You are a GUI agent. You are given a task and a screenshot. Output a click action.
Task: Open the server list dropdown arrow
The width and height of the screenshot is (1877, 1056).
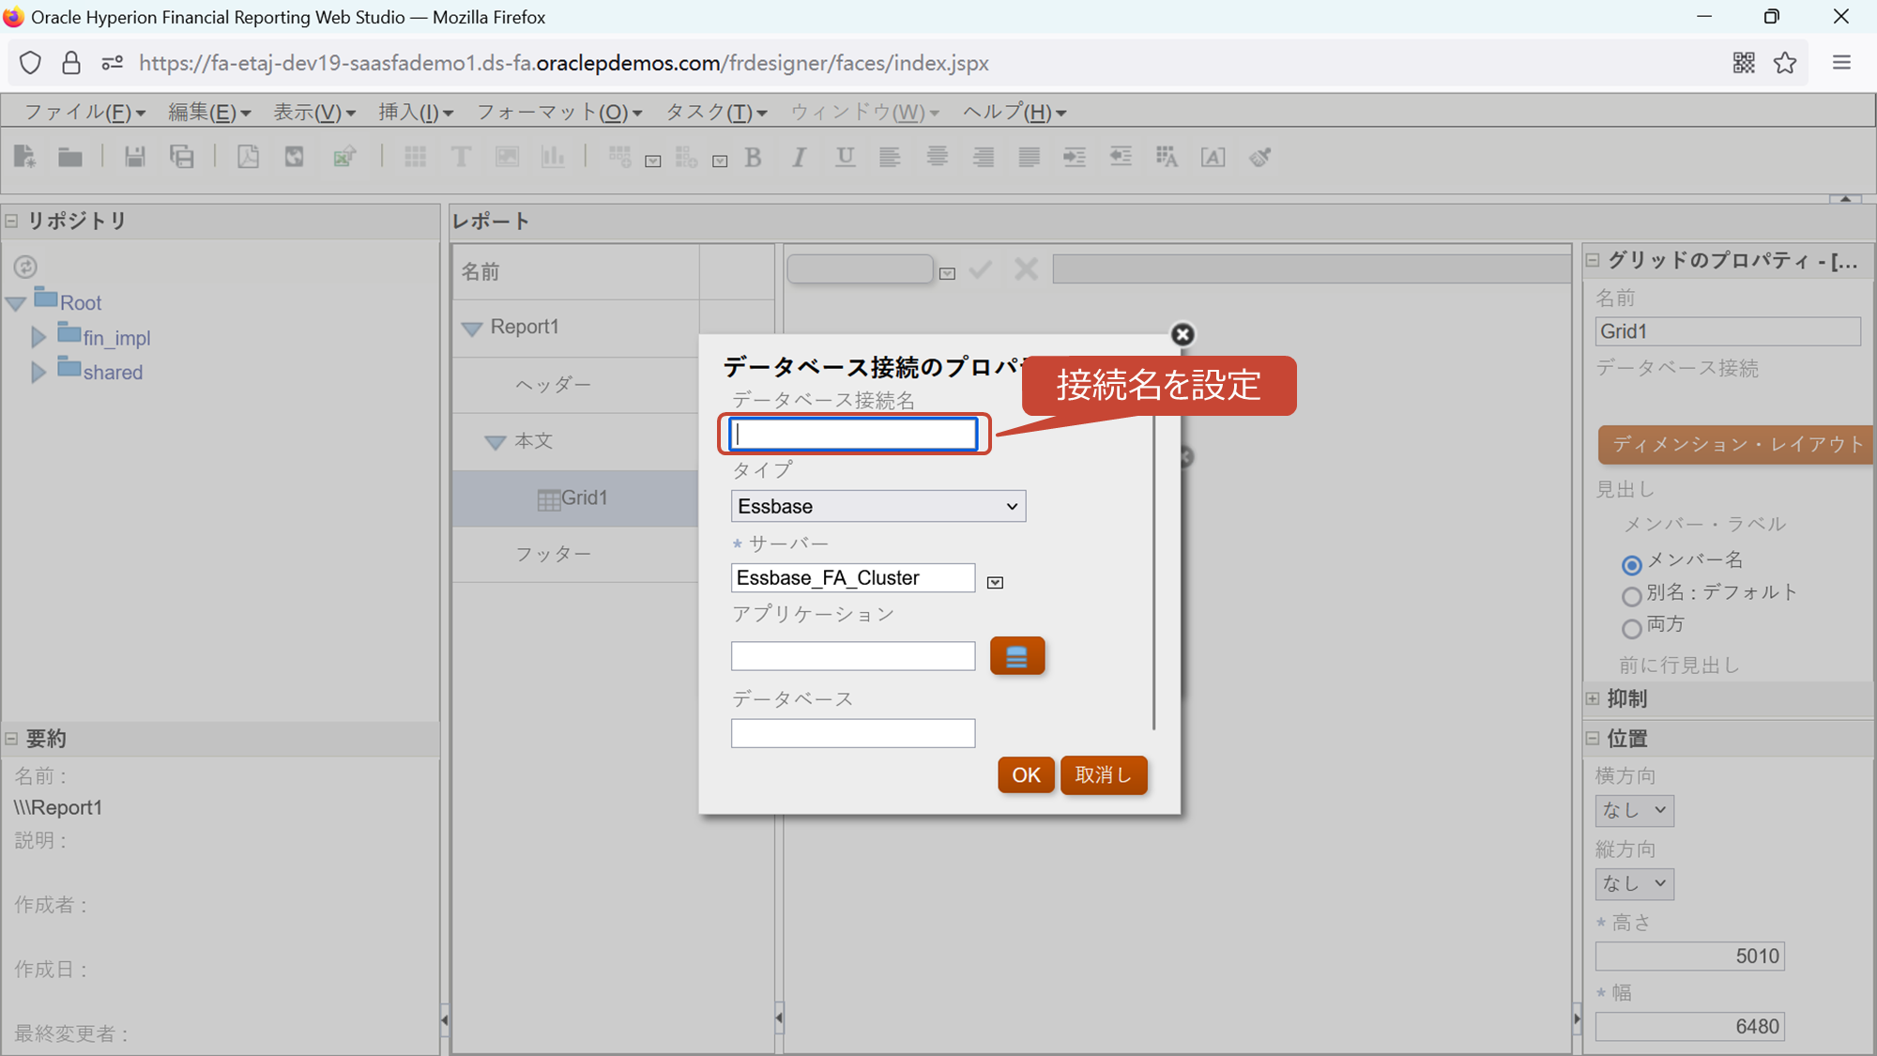995,583
